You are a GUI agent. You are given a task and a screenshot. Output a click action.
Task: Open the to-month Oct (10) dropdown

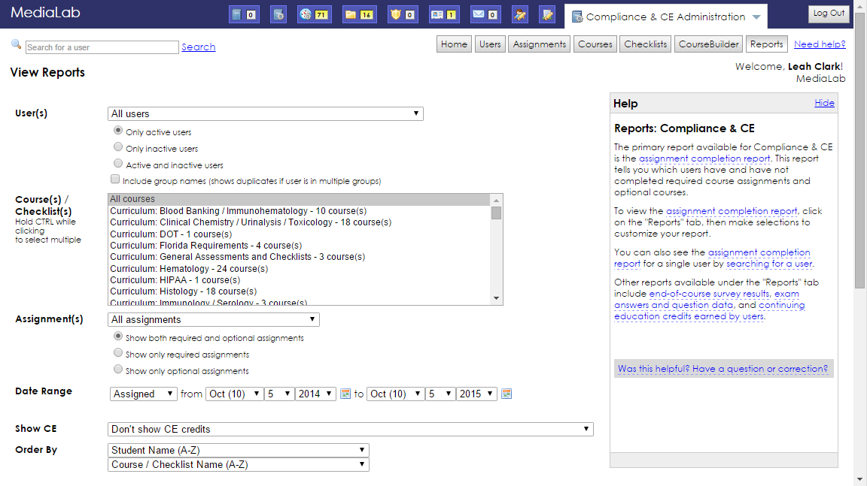(395, 394)
